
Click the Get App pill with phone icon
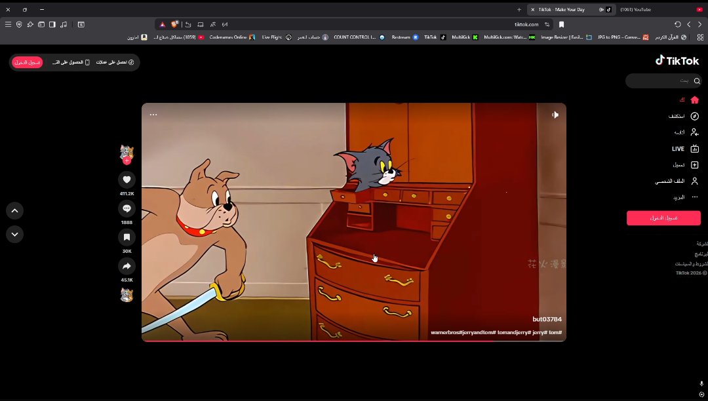(x=70, y=62)
